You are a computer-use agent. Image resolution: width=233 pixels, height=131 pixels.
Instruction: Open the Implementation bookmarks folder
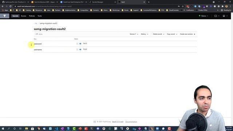pyautogui.click(x=69, y=10)
